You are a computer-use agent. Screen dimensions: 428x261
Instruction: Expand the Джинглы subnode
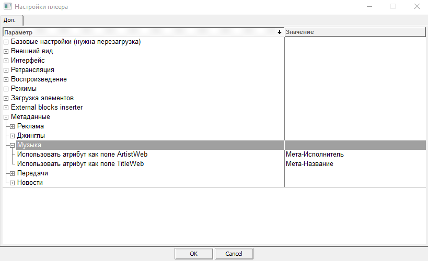[13, 136]
